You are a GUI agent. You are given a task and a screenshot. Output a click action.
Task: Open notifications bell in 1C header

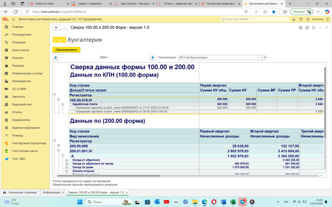(294, 19)
